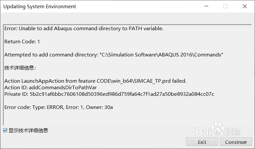This screenshot has height=149, width=255.
Task: Click the Updating System Environment title text
Action: pos(40,7)
